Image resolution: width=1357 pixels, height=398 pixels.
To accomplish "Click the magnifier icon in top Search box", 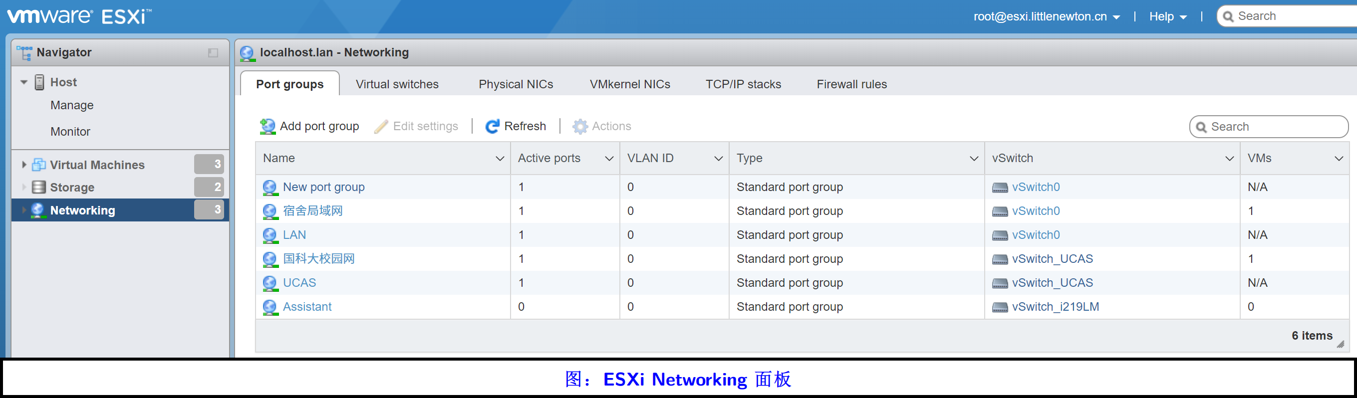I will (x=1228, y=17).
